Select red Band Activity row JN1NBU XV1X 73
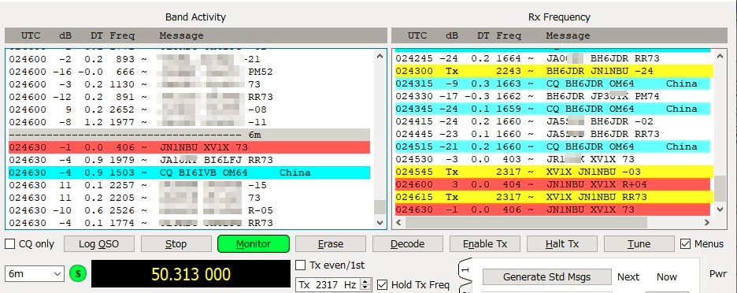737x293 pixels. pyautogui.click(x=190, y=147)
